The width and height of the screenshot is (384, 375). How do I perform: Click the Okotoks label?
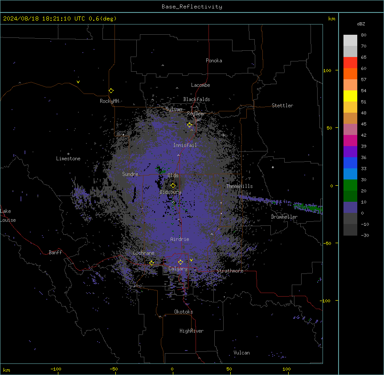184,312
